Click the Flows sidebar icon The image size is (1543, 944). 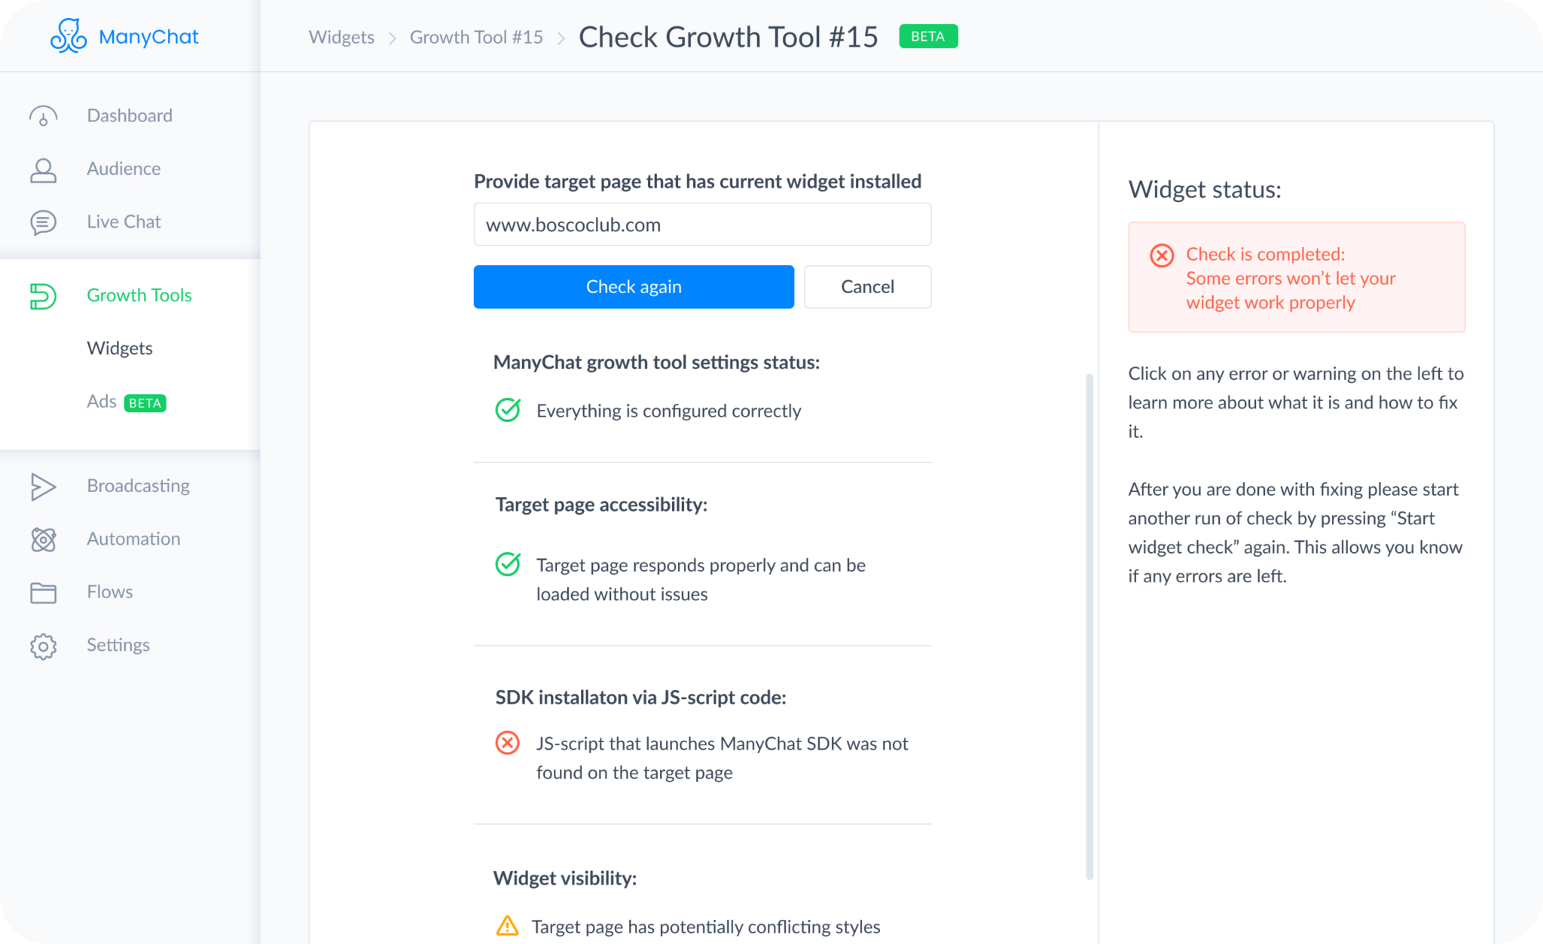point(43,591)
